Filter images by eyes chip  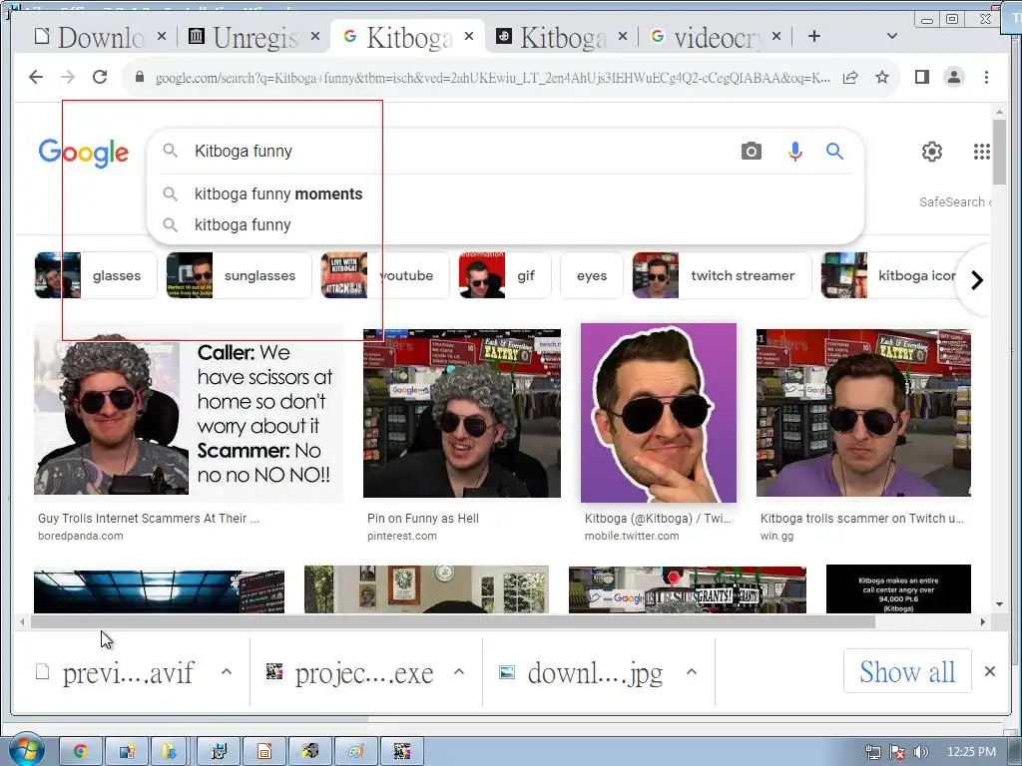point(592,275)
